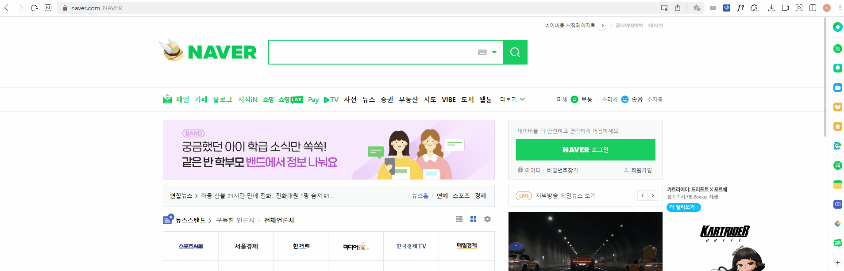
Task: Switch to 연예 news tab
Action: coord(442,196)
